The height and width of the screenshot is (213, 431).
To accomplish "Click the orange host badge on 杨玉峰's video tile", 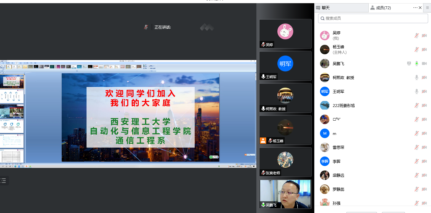I will pos(263,141).
